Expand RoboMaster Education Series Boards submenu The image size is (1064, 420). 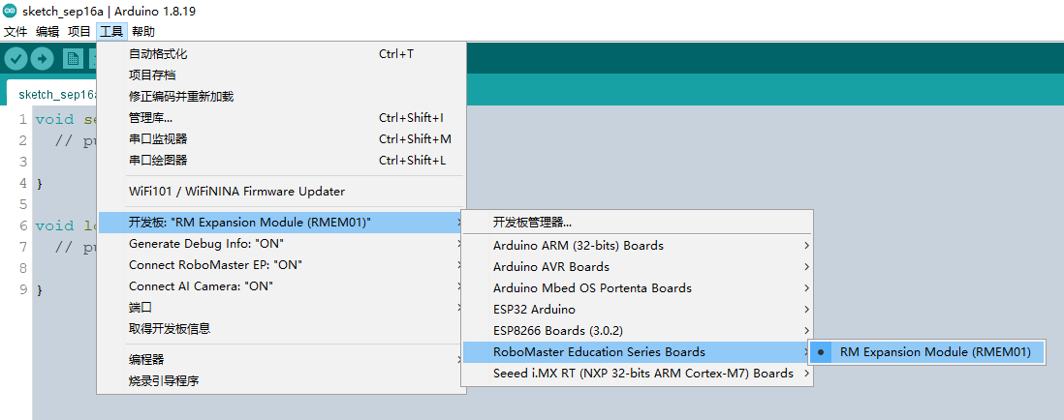coord(638,352)
